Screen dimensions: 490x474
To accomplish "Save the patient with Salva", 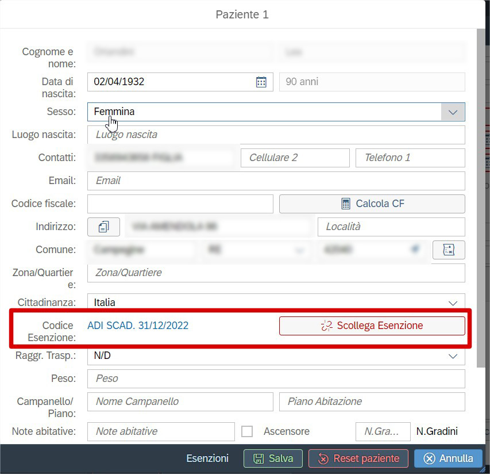I will click(273, 458).
